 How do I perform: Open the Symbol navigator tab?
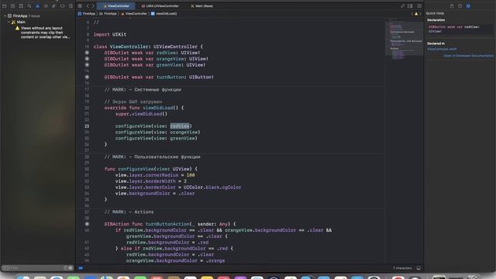coord(21,6)
